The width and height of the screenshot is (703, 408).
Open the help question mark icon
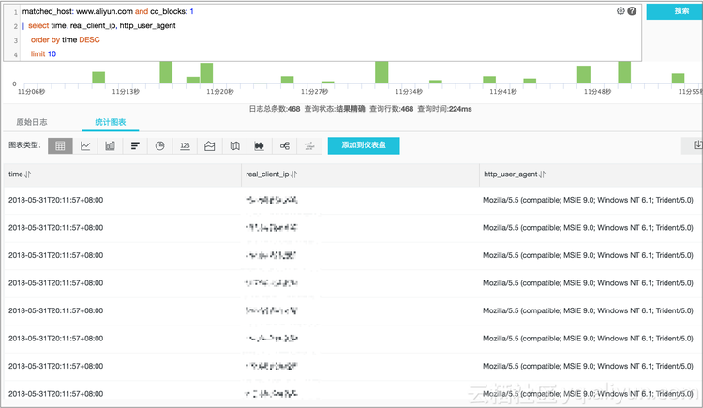coord(632,11)
